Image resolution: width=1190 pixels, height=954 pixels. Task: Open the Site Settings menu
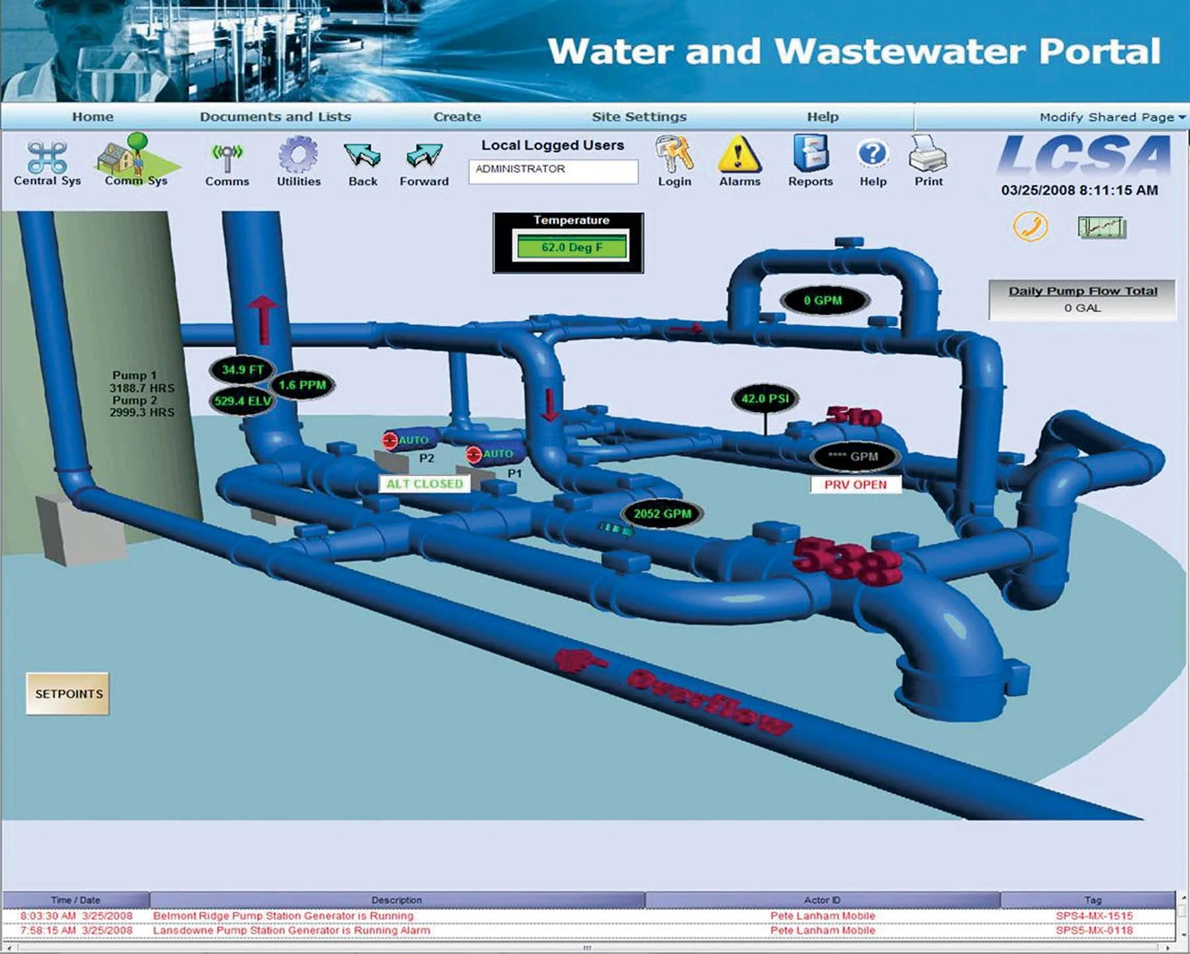pos(639,116)
